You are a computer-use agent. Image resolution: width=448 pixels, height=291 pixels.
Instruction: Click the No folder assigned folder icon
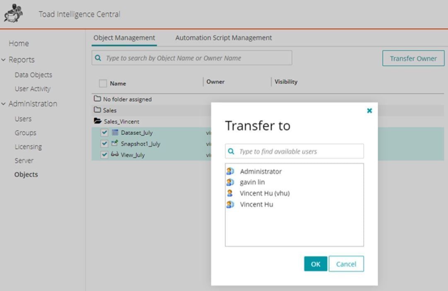[97, 99]
